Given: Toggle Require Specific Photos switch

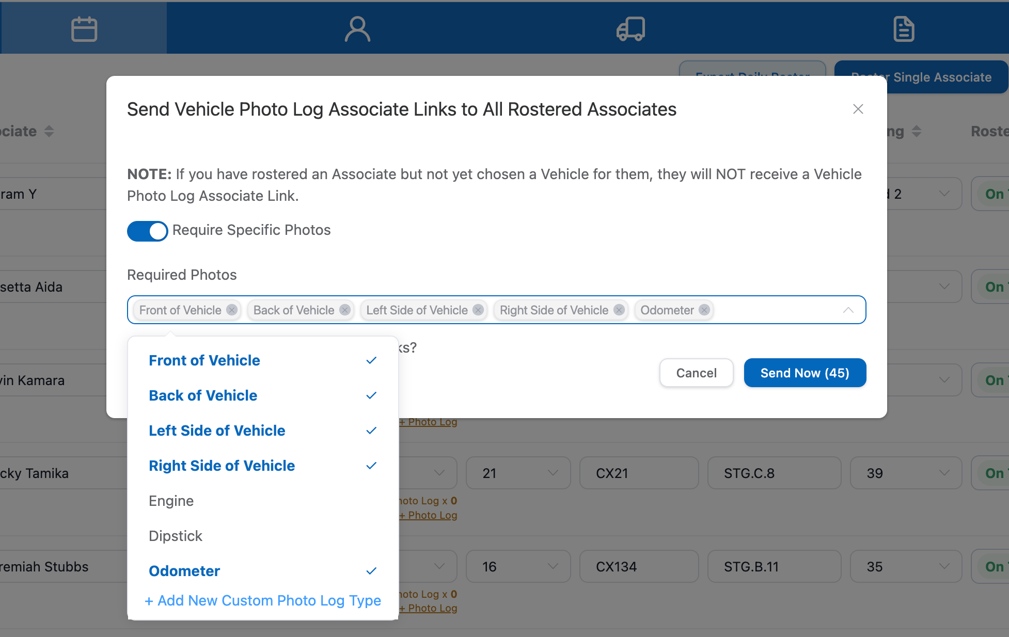Looking at the screenshot, I should point(148,231).
